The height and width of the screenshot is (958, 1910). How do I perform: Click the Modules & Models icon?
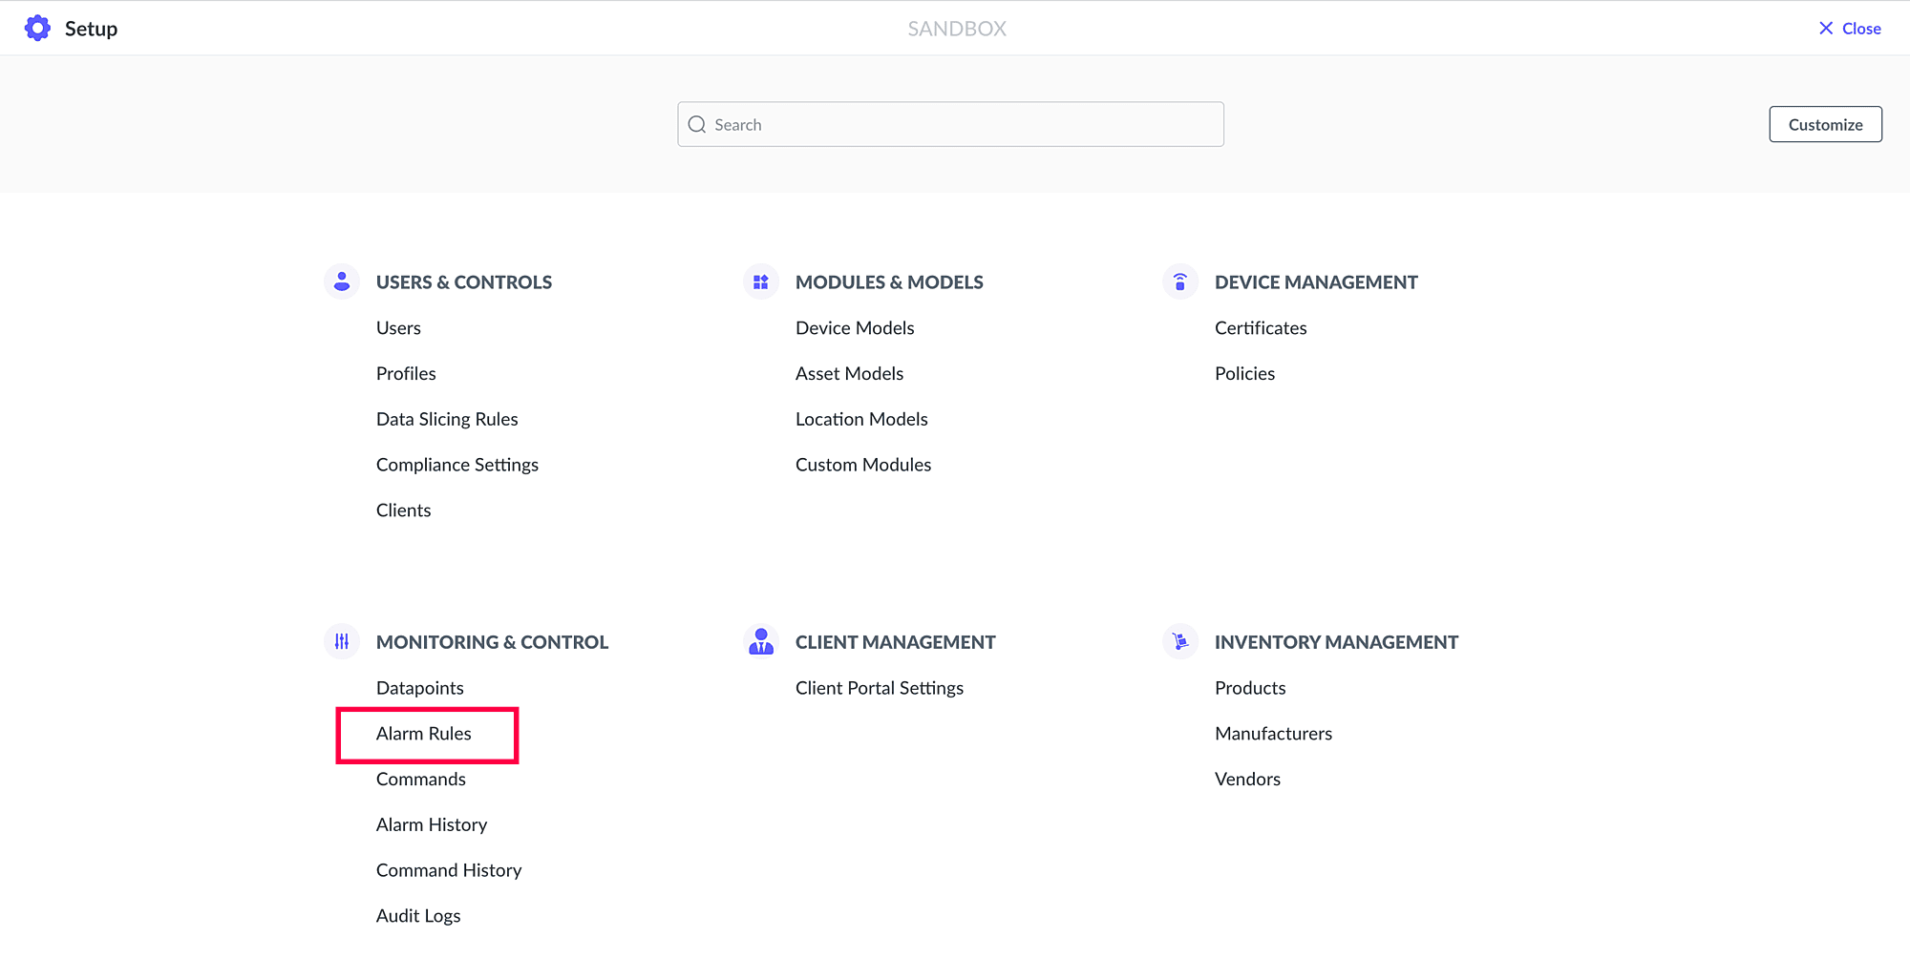[761, 281]
